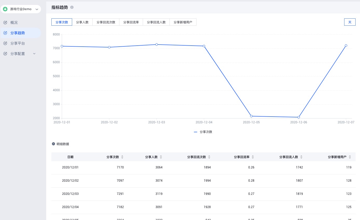Click the 1819 returning users cell

click(x=300, y=194)
